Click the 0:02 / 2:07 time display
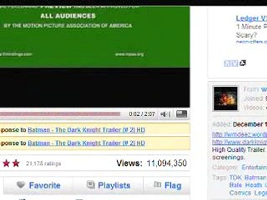The image size is (267, 200). 142,114
